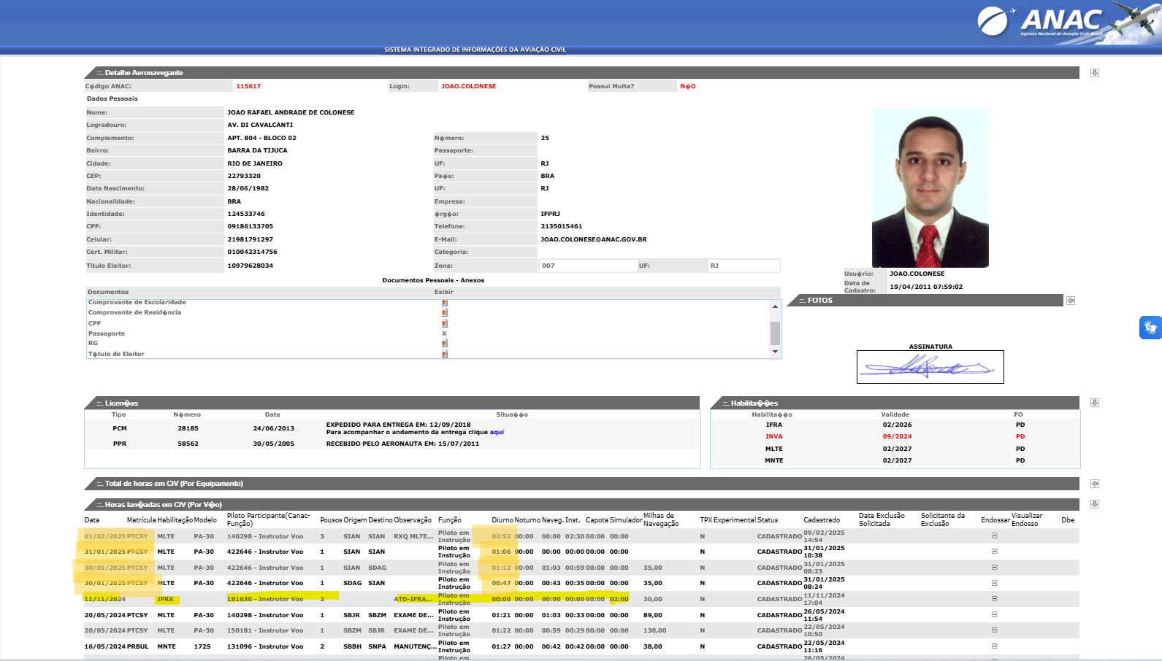Open the Comprovante de Escolaridade document icon

(444, 303)
